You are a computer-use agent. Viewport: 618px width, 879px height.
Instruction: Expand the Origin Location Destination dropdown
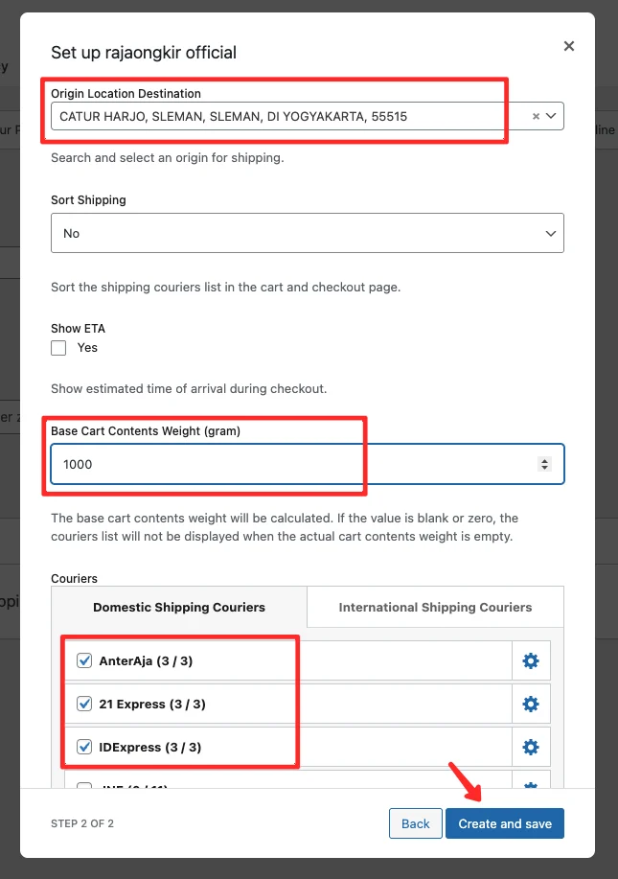tap(553, 116)
